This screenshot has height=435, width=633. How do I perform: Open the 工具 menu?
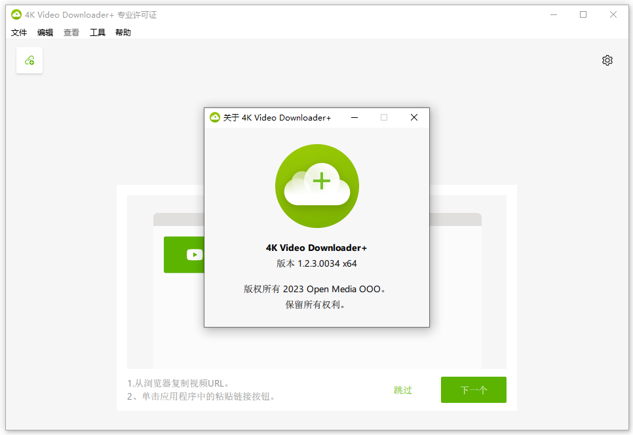(x=97, y=32)
